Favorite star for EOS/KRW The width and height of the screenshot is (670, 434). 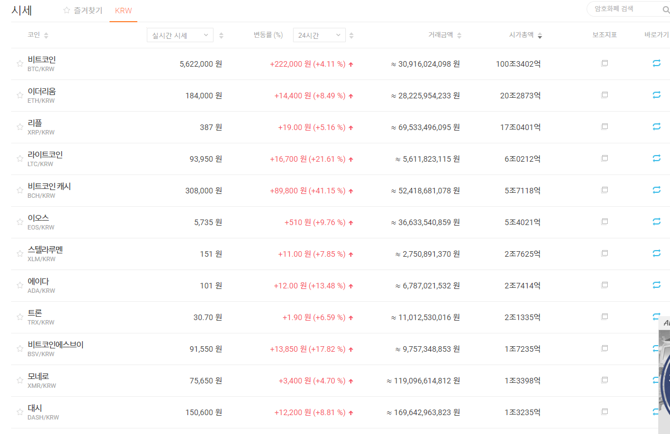[20, 222]
